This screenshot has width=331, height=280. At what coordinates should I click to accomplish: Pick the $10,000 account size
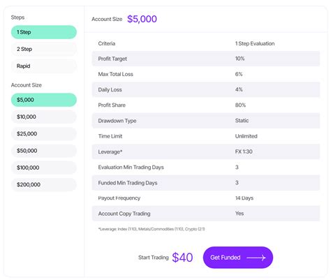click(x=44, y=117)
